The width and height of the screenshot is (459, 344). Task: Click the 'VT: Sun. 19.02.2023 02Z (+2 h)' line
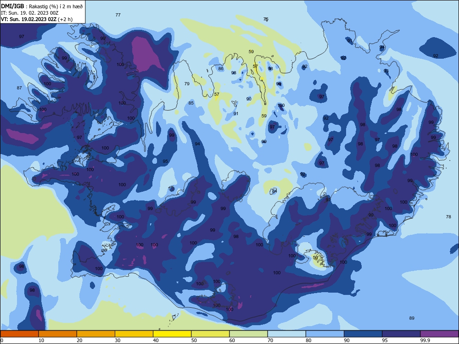pyautogui.click(x=37, y=19)
